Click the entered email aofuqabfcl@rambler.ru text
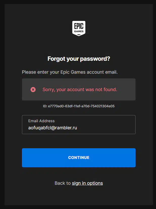Image resolution: width=156 pixels, height=209 pixels. (x=53, y=128)
